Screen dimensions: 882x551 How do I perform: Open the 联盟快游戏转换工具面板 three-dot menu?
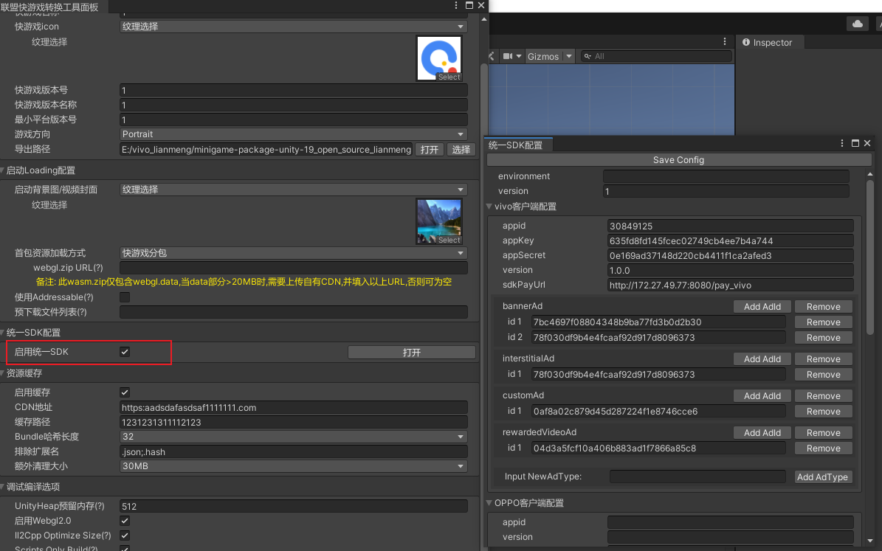[x=458, y=5]
